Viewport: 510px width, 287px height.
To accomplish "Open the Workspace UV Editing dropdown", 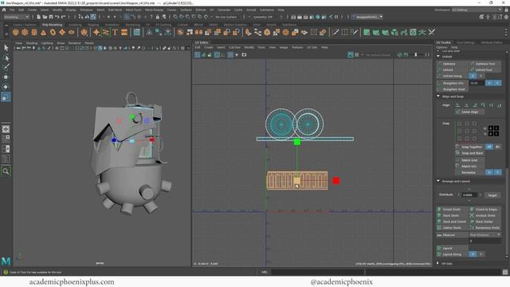I will [477, 10].
